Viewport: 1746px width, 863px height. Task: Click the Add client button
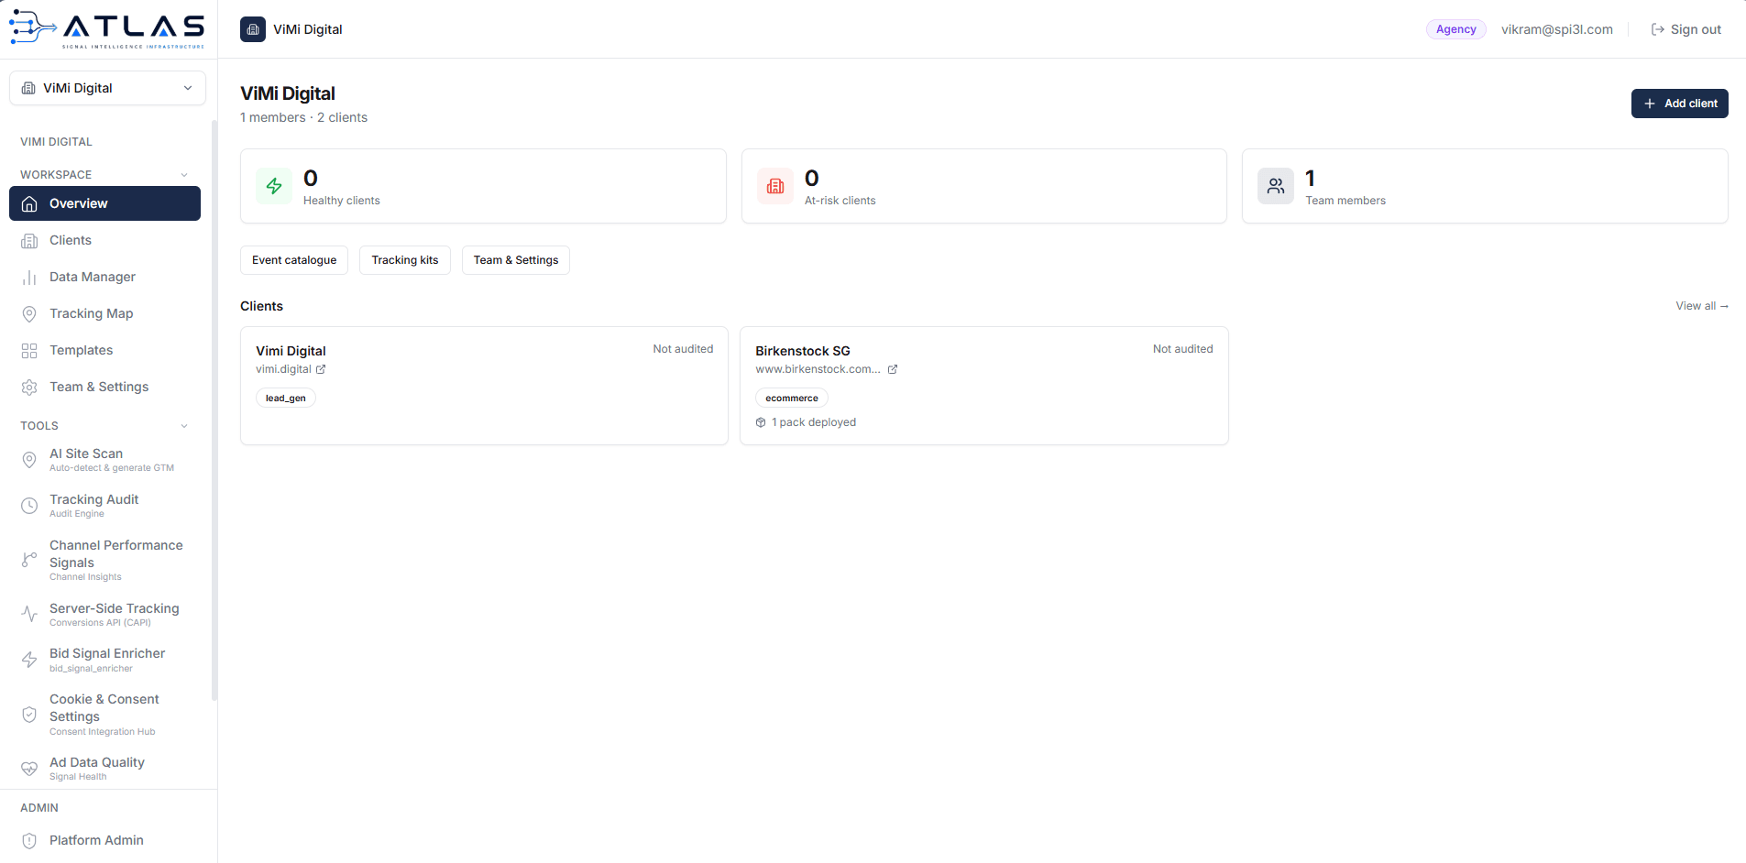pos(1679,104)
